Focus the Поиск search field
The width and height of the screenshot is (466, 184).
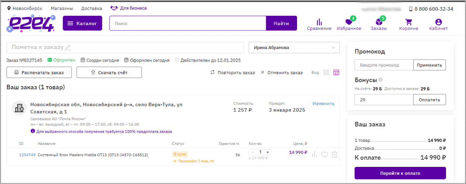(188, 23)
